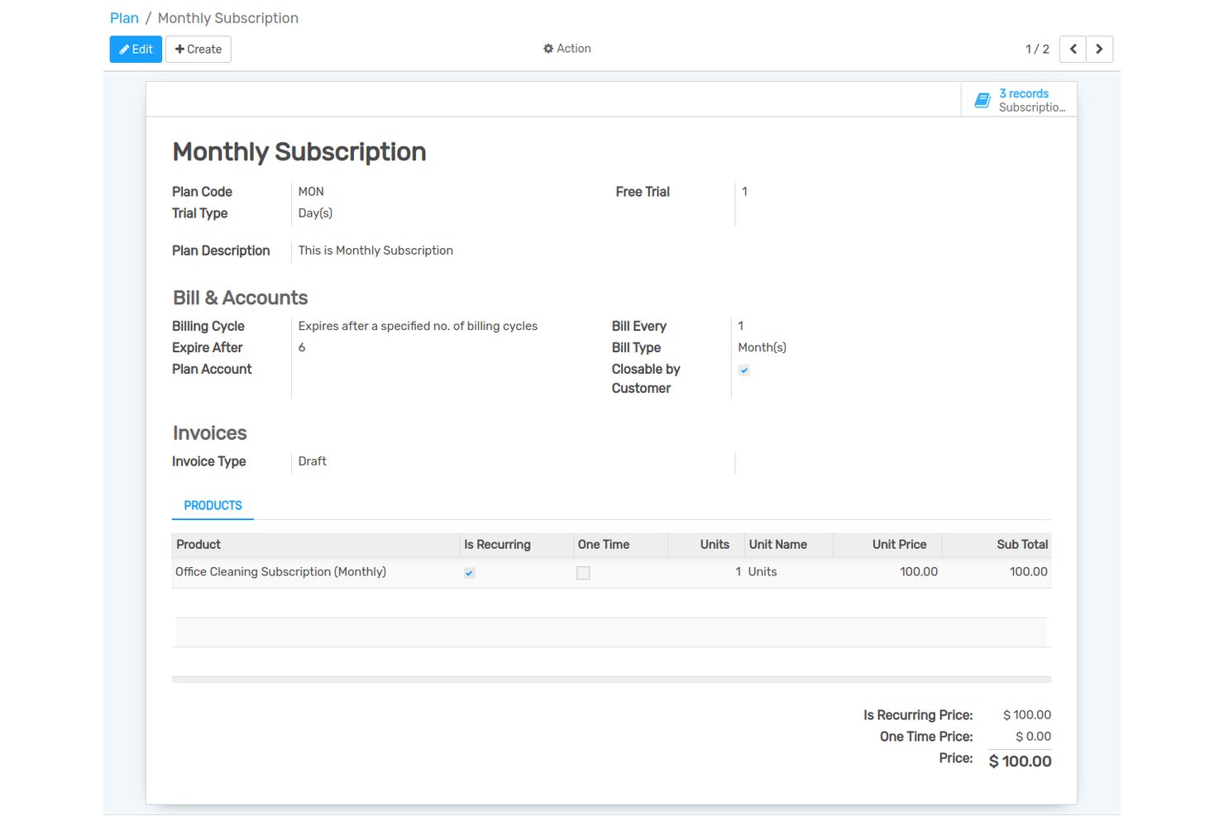The width and height of the screenshot is (1224, 816).
Task: Sort by Unit Price column header
Action: point(887,544)
